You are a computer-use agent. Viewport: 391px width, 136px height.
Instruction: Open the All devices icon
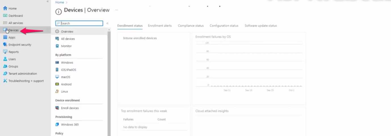tap(57, 39)
